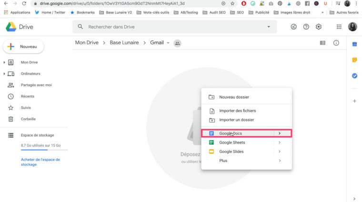Viewport: 362px width, 202px height.
Task: Click the search magnifier icon
Action: (80, 27)
